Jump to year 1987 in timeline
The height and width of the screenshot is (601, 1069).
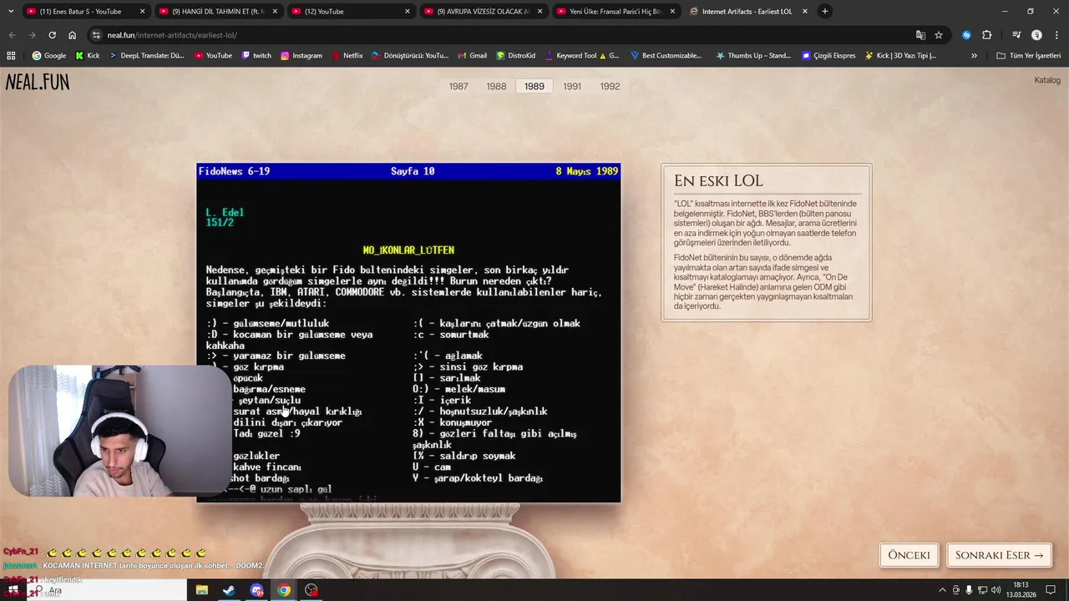459,86
